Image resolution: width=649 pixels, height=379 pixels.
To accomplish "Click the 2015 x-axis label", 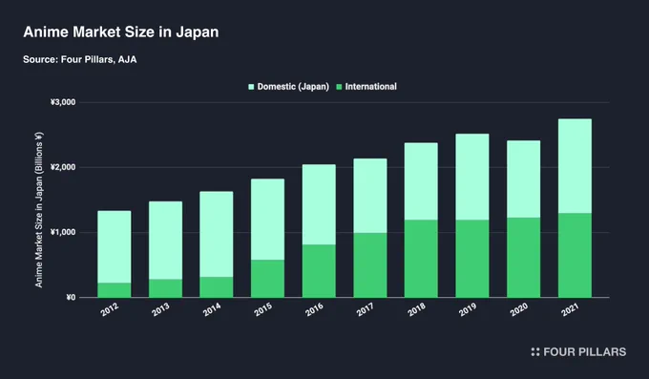I will 262,309.
